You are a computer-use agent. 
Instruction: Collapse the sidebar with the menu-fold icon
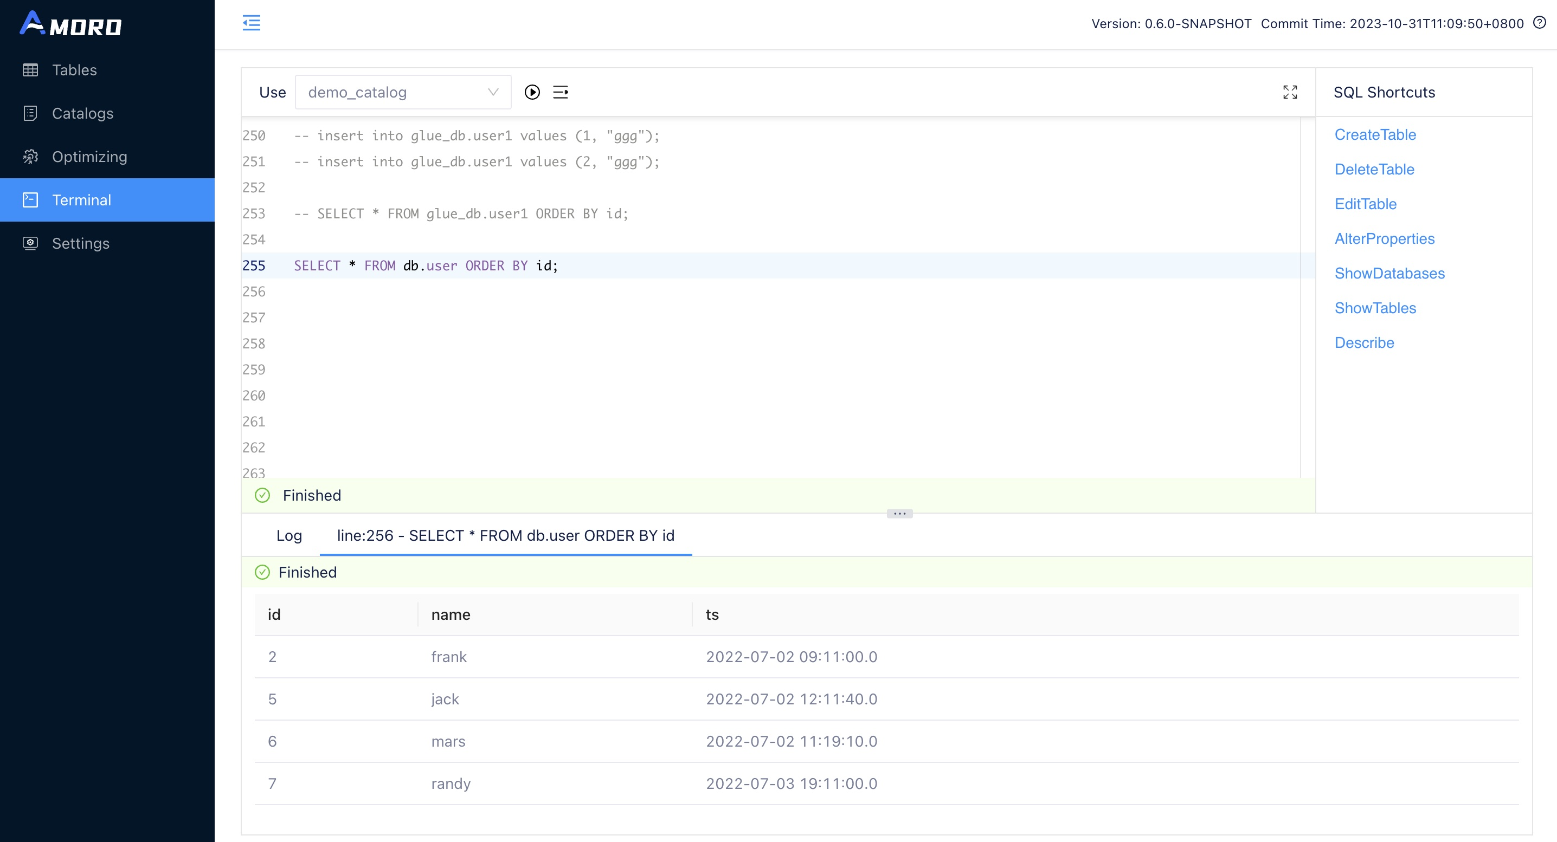(x=252, y=23)
